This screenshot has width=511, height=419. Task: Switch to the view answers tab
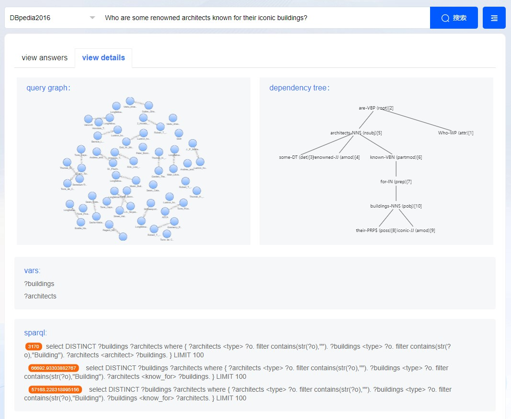(x=45, y=58)
